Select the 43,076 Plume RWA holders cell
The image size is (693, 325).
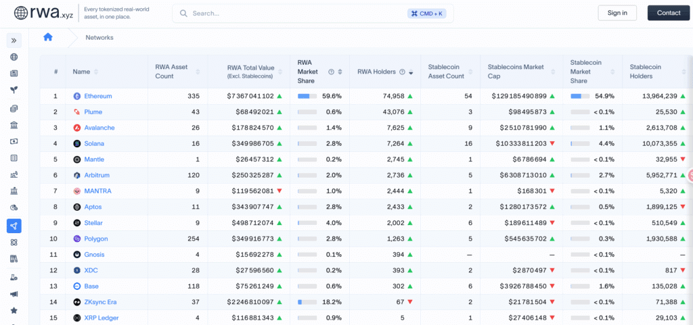click(x=393, y=112)
